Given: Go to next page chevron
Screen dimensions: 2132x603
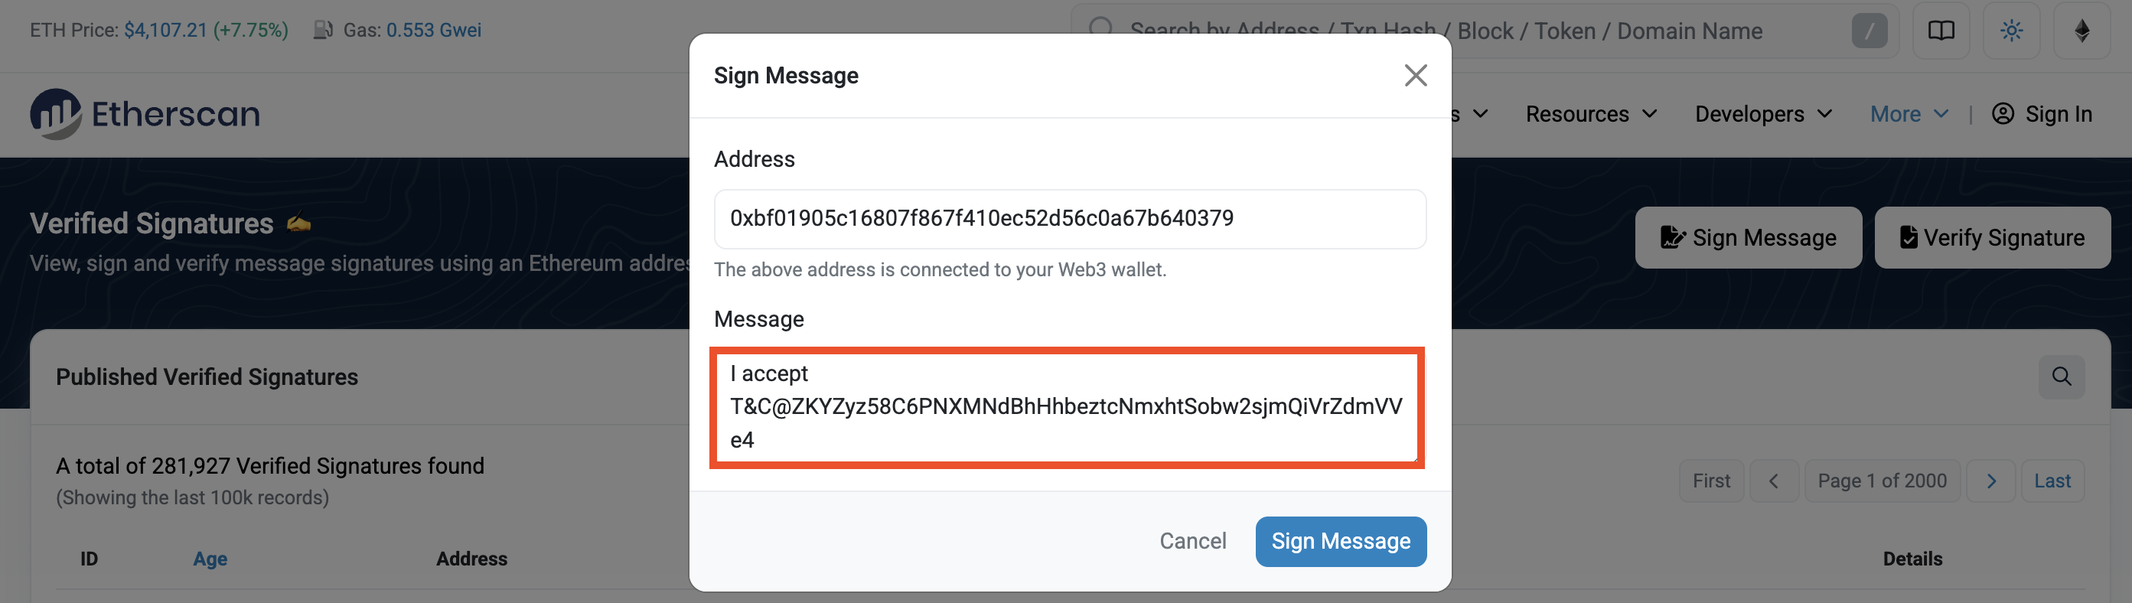Looking at the screenshot, I should click(1991, 481).
